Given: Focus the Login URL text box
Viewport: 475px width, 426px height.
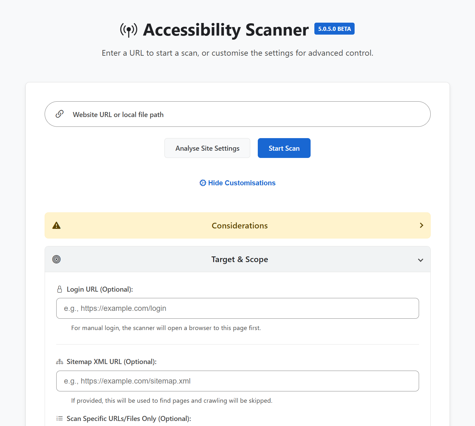Looking at the screenshot, I should click(x=237, y=308).
